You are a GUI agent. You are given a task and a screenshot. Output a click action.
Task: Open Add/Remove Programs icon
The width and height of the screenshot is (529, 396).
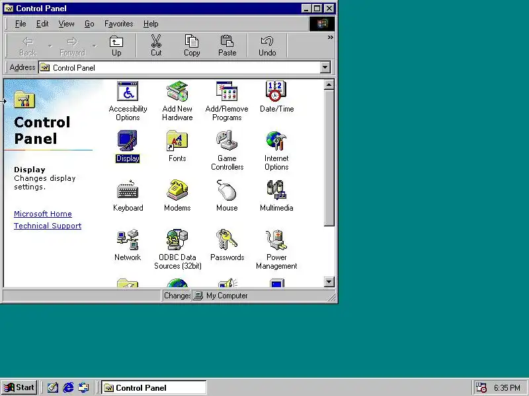pos(227,101)
